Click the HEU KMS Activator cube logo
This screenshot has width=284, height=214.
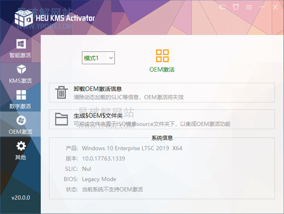(x=24, y=18)
